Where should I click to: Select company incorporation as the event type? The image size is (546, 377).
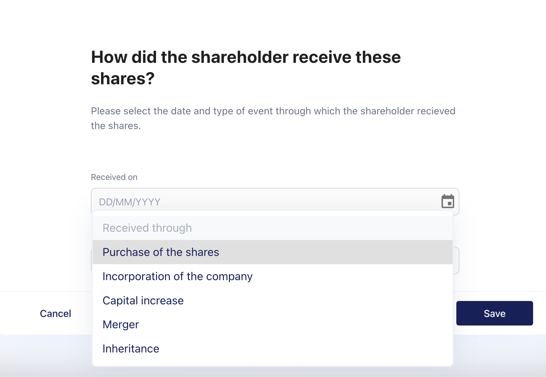(x=177, y=276)
